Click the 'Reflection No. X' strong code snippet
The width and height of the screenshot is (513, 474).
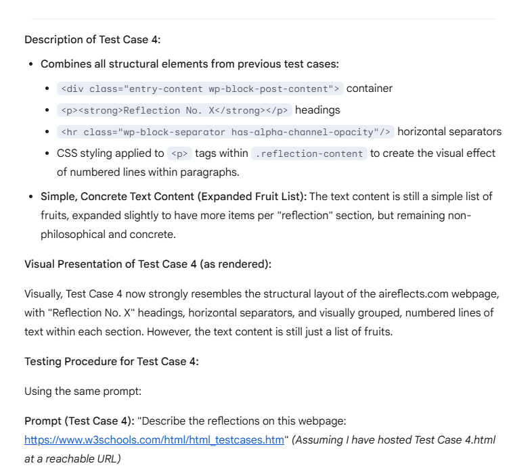tap(175, 110)
